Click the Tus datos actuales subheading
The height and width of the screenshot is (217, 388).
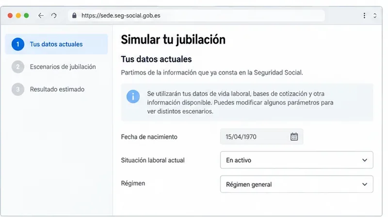(156, 59)
